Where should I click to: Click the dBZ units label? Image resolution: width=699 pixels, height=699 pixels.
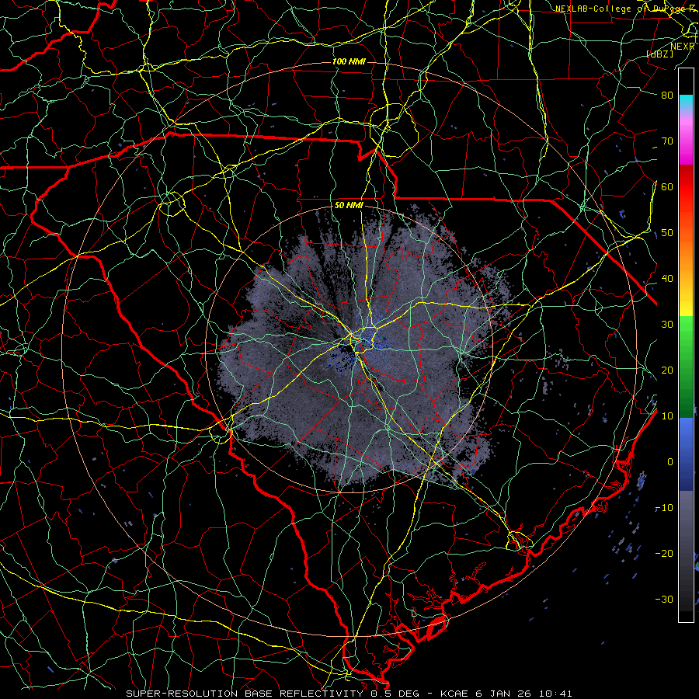coord(659,54)
